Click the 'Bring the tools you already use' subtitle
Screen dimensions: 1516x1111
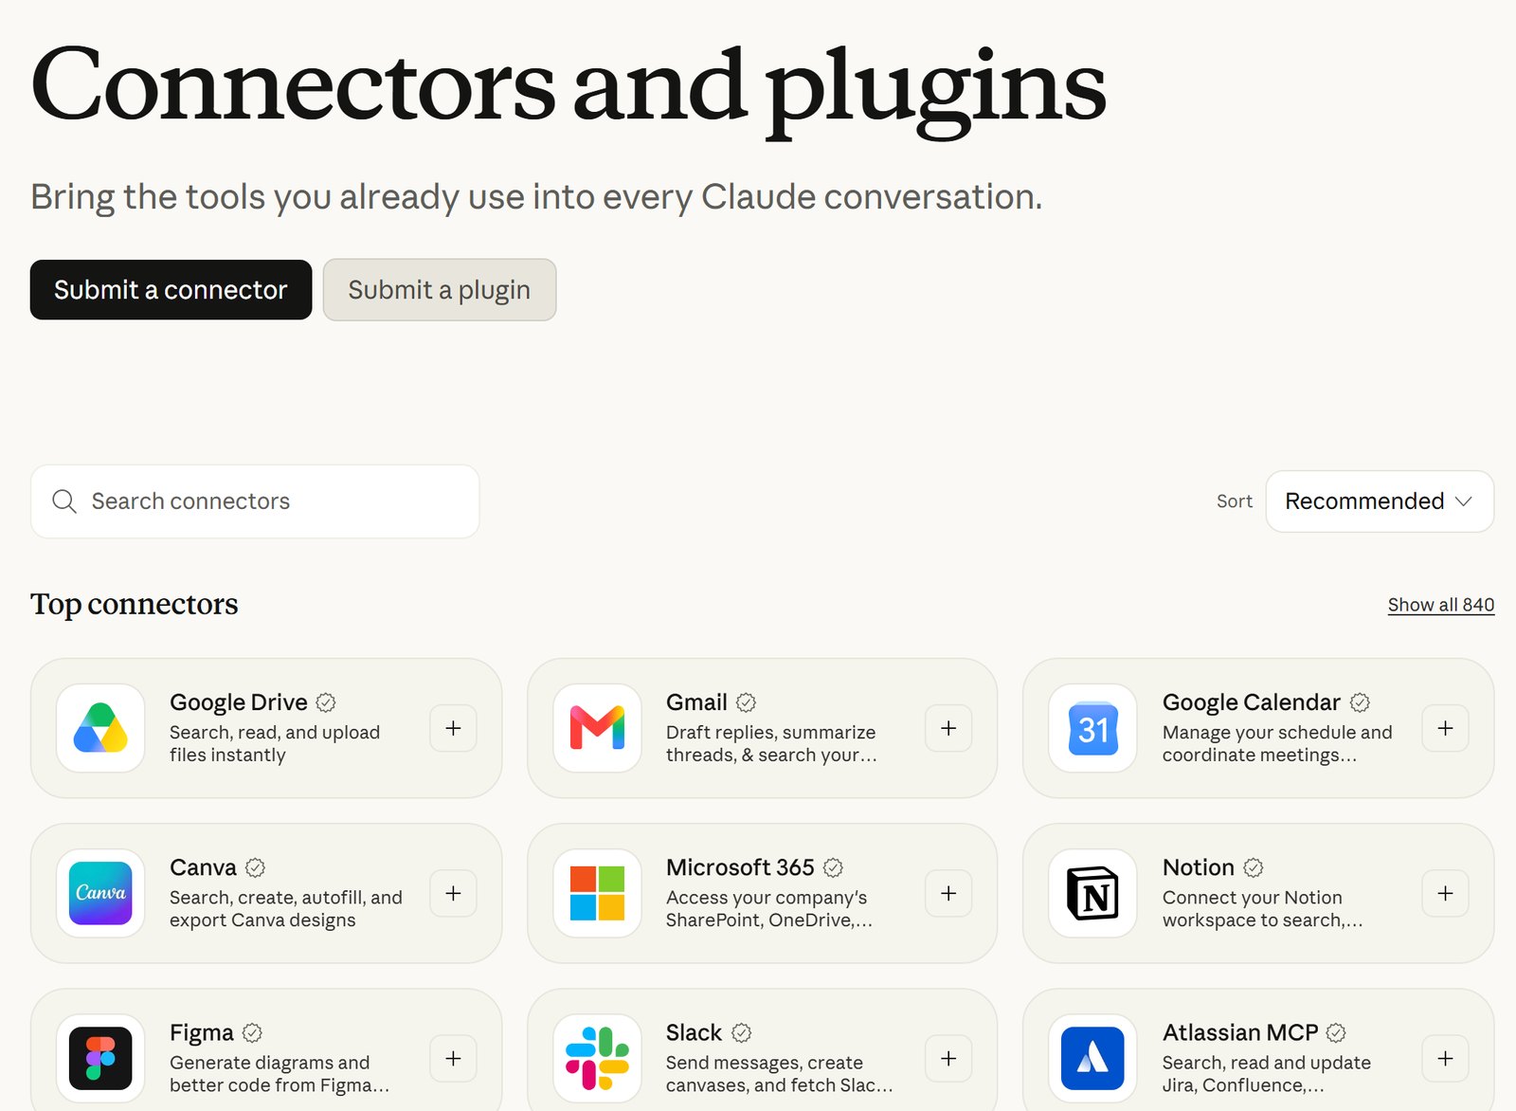click(536, 197)
